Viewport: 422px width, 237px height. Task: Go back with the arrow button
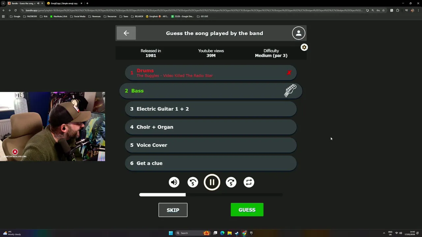[126, 33]
